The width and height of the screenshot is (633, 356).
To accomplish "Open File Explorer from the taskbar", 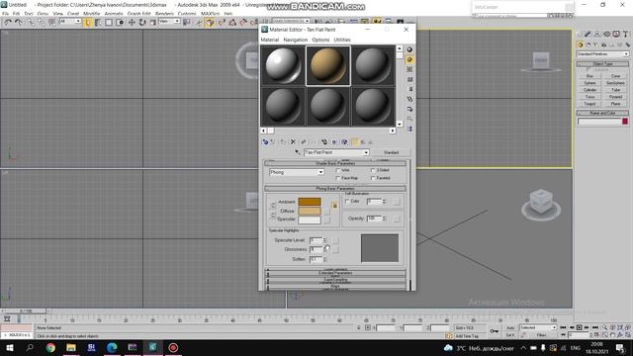I will tap(71, 347).
